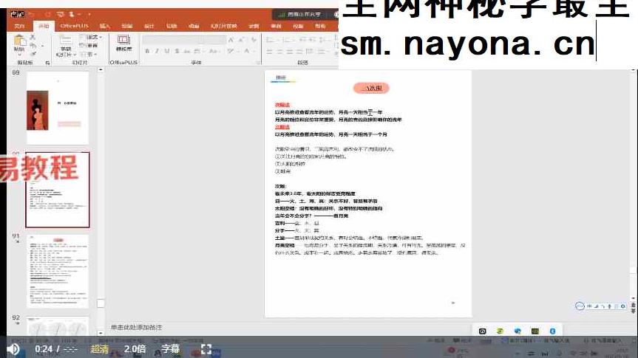638x358 pixels.
Task: Toggle Italic formatting
Action: click(x=157, y=51)
